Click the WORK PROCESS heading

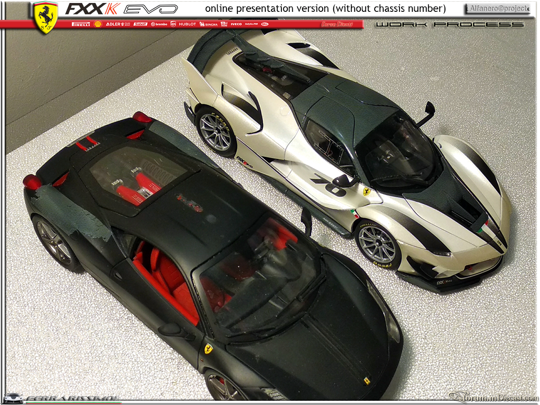click(450, 24)
